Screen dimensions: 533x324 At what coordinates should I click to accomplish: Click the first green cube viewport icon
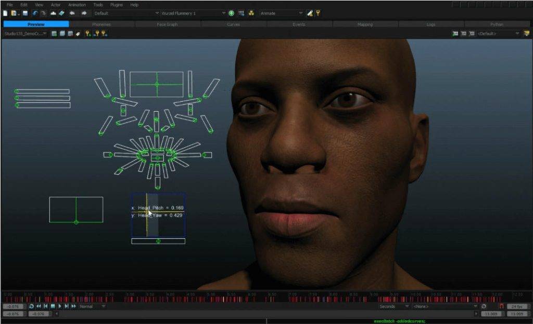(x=54, y=34)
